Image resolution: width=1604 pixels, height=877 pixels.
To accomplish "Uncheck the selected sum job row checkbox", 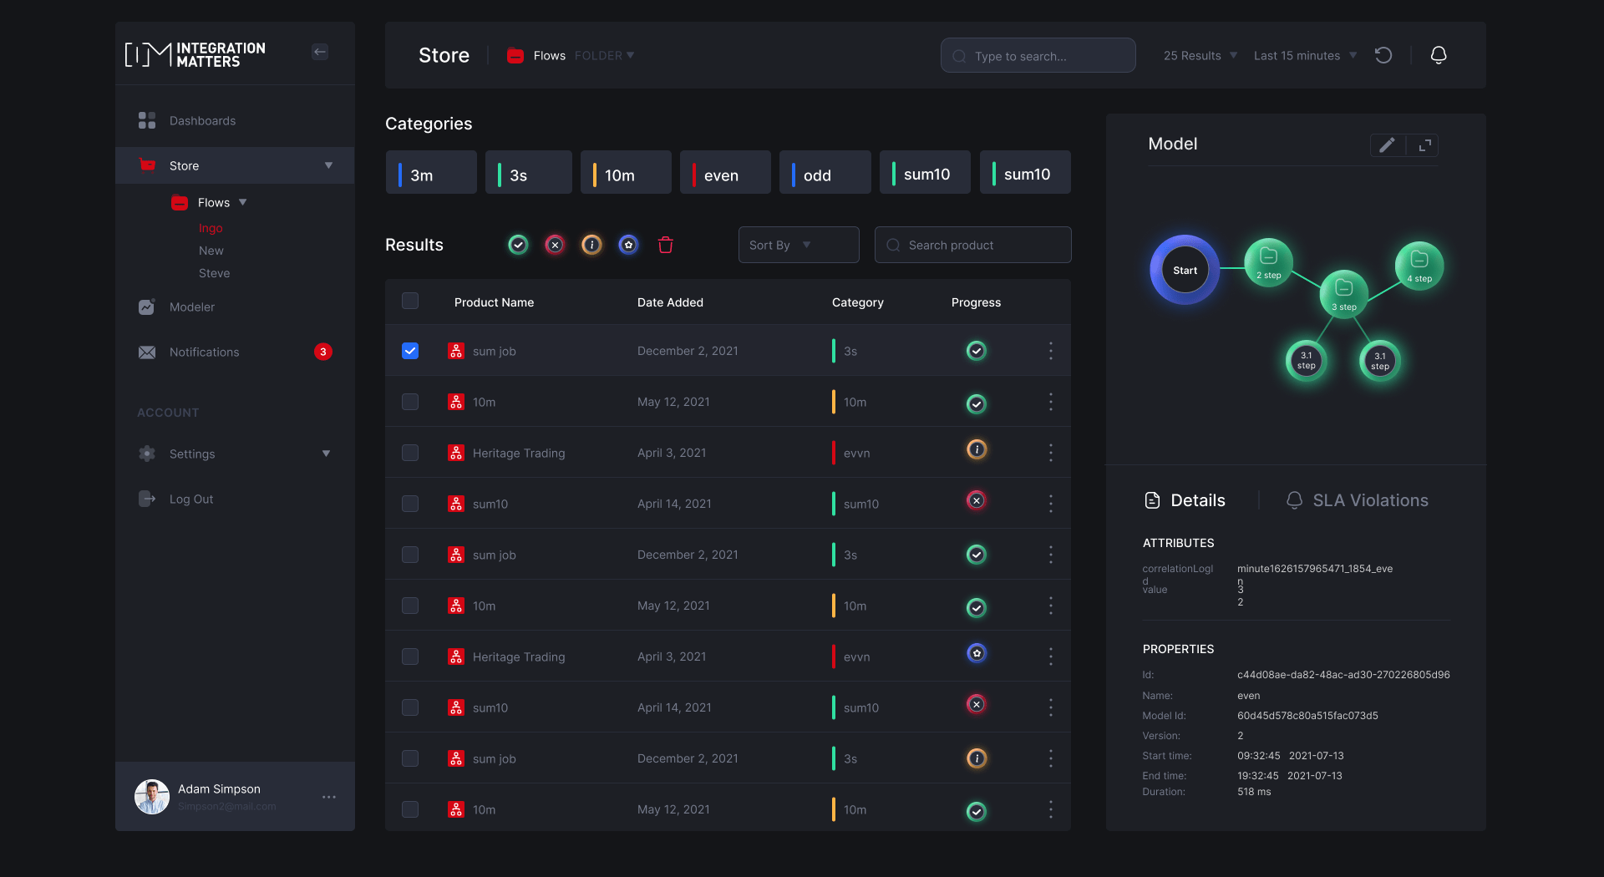I will click(x=410, y=351).
